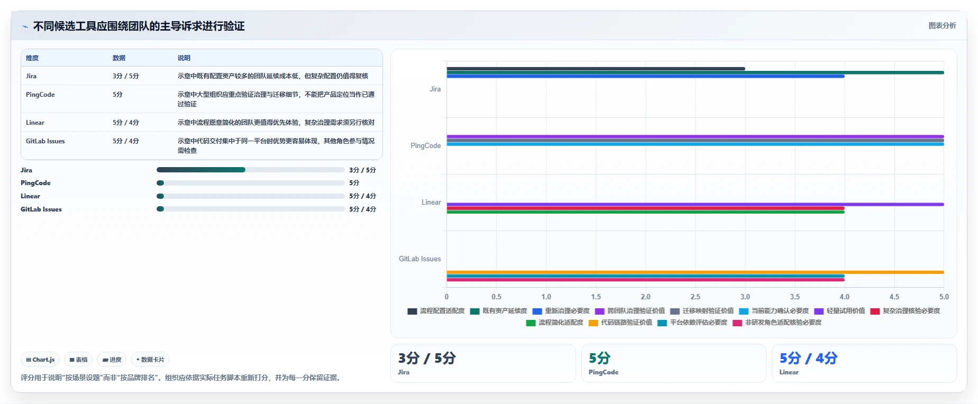
Task: Click the 数据 column header
Action: 119,58
